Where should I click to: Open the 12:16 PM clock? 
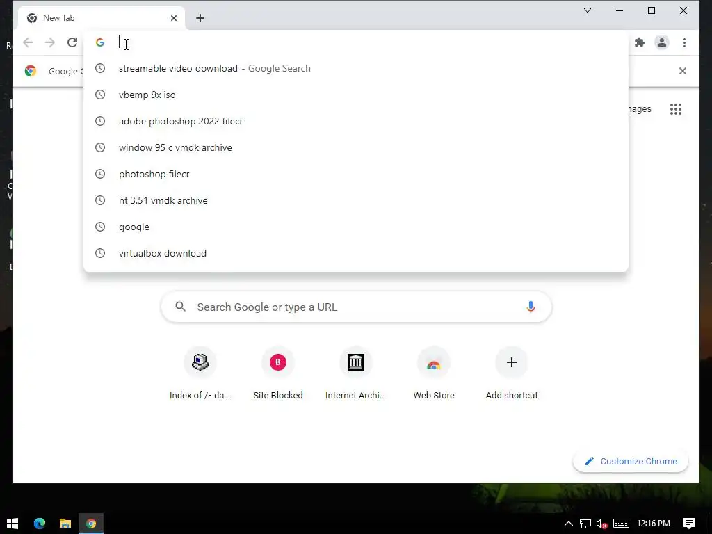click(654, 524)
